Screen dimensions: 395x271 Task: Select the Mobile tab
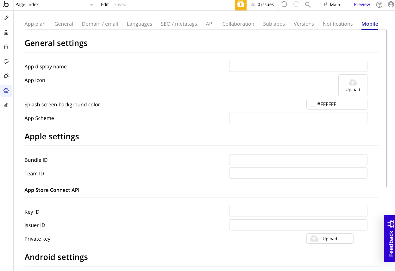pos(370,24)
